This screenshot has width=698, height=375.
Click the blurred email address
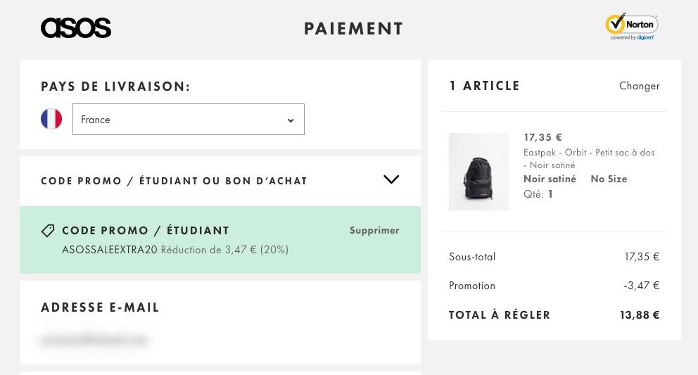click(x=94, y=340)
